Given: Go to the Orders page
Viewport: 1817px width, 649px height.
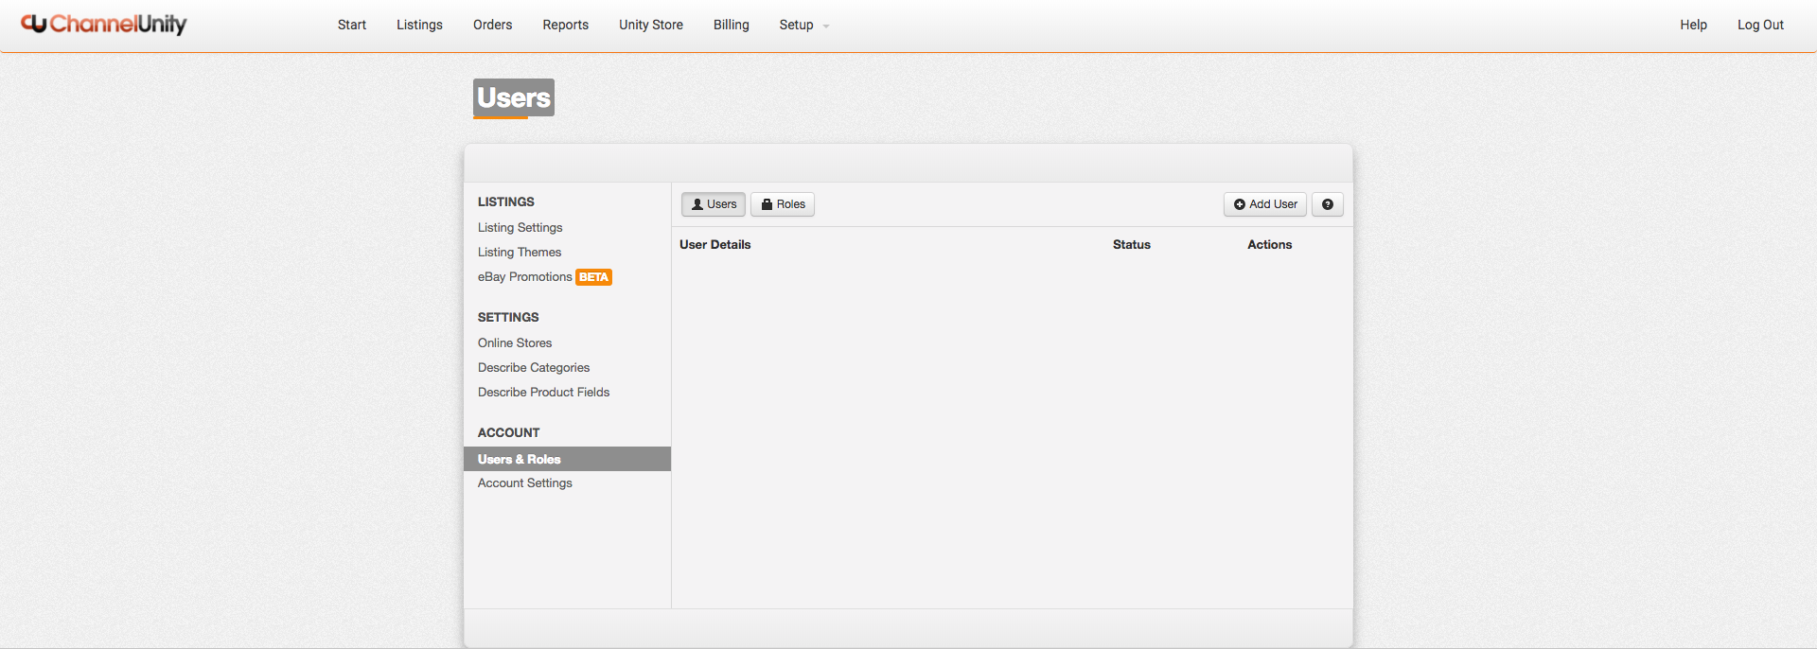Looking at the screenshot, I should [492, 26].
